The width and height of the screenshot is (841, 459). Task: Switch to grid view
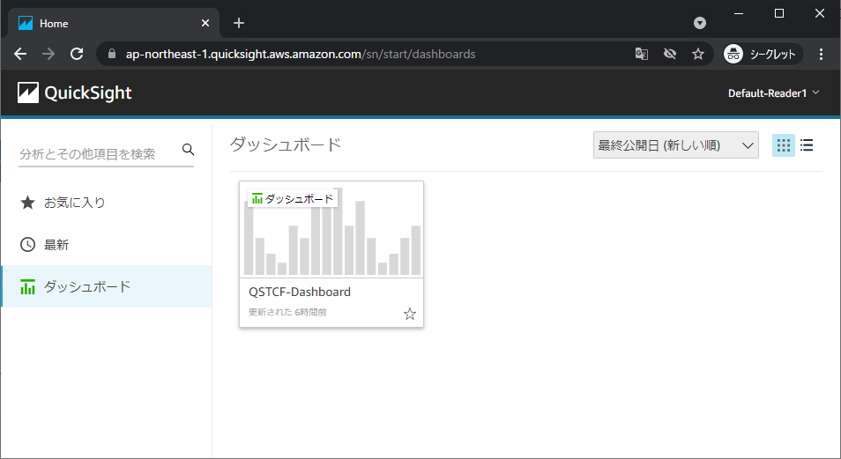783,145
